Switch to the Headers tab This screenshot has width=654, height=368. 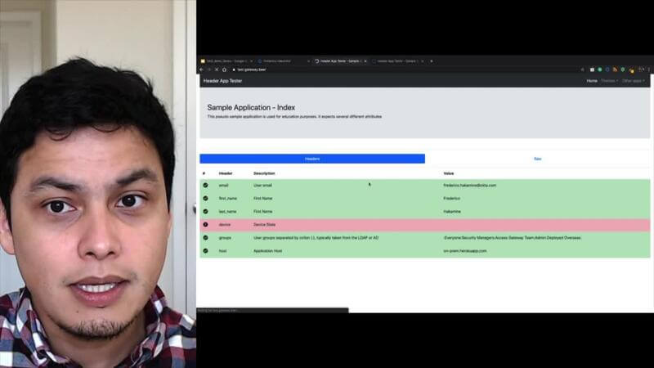coord(312,159)
